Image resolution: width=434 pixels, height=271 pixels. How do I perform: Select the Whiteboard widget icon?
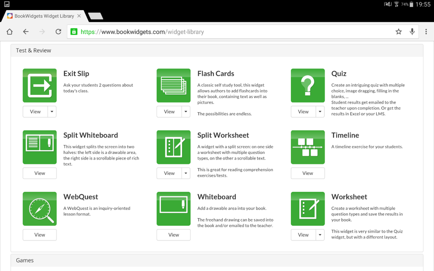174,209
